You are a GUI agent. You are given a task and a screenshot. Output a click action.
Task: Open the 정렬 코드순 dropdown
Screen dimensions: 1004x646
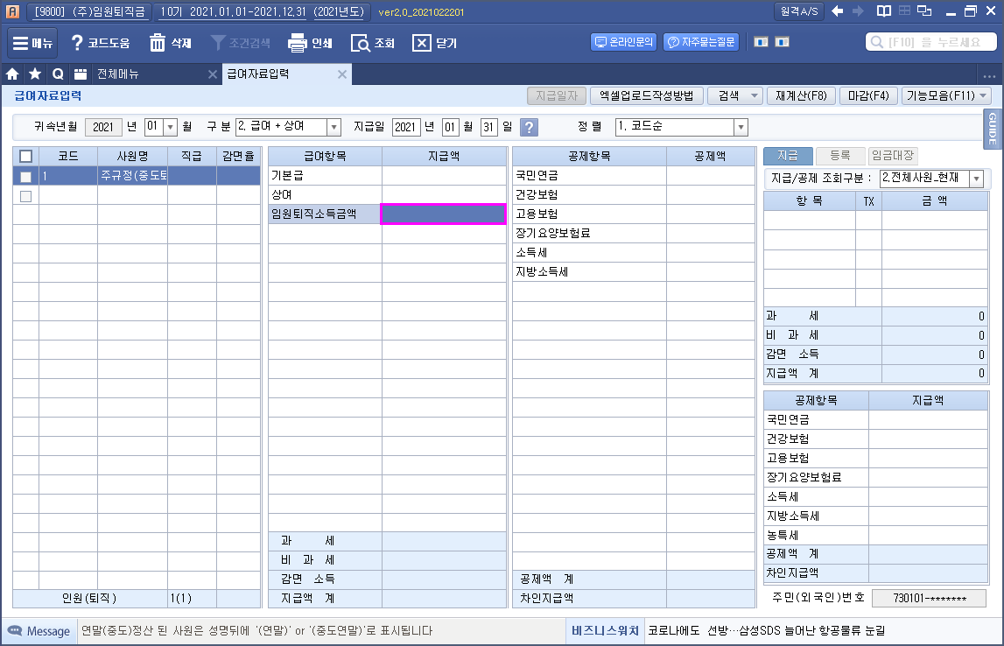[741, 127]
